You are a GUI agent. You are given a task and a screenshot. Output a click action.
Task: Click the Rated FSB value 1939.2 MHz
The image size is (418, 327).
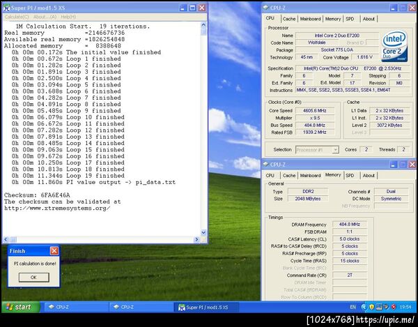click(x=315, y=132)
